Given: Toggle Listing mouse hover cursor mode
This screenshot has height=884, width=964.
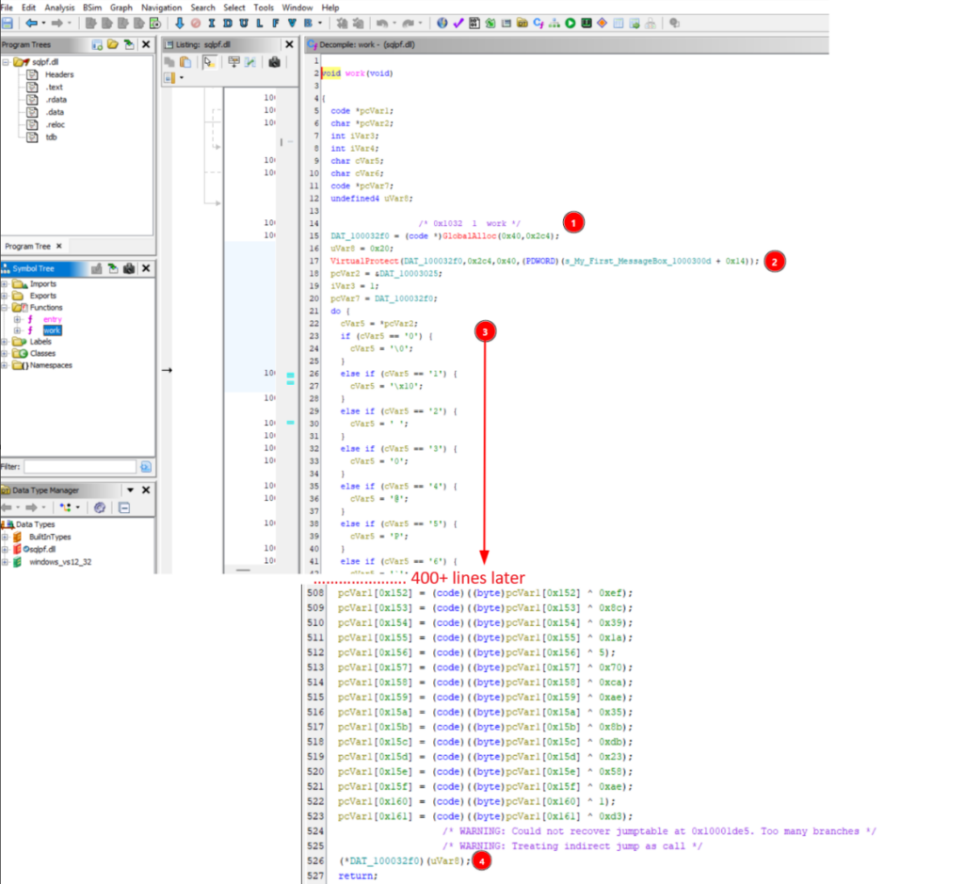Looking at the screenshot, I should pos(209,62).
